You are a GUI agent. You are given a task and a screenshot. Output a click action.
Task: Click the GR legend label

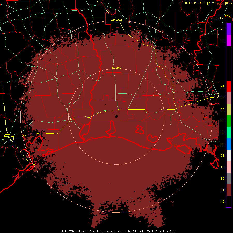[x=222, y=98]
